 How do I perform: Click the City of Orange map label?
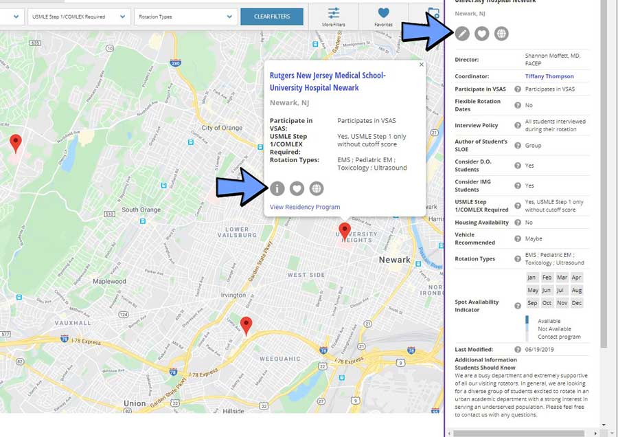click(222, 128)
